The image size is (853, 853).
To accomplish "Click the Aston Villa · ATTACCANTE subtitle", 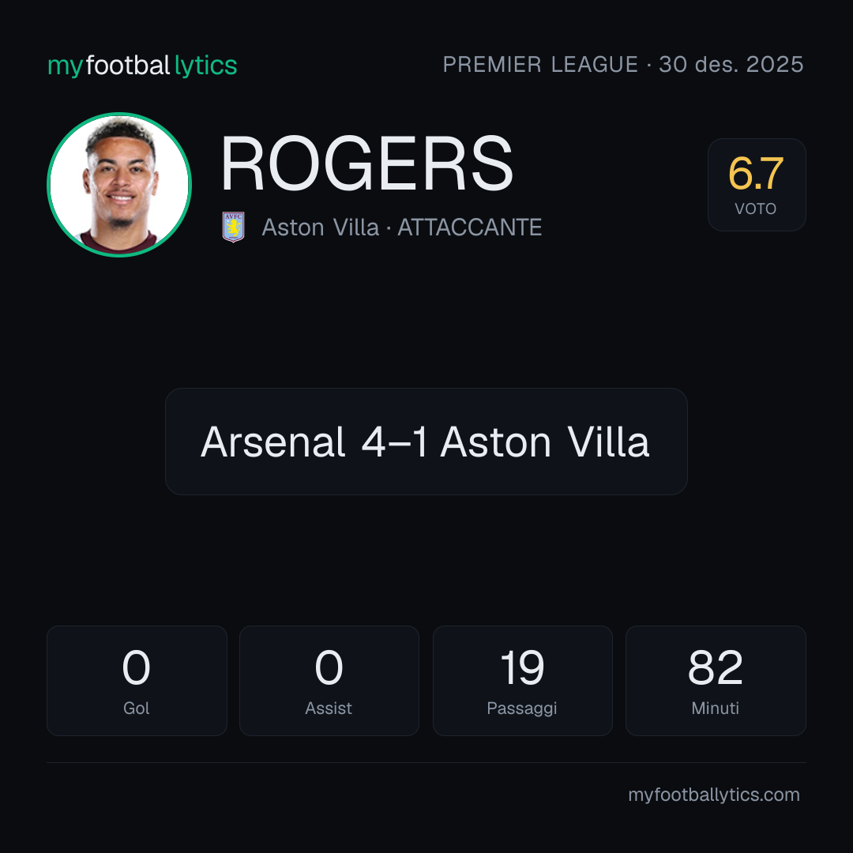I will tap(401, 227).
